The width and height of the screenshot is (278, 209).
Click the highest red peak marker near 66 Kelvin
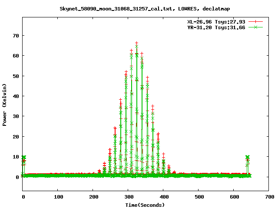[x=136, y=43]
